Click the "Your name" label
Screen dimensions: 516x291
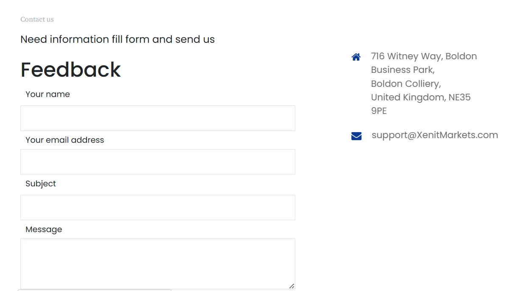click(48, 94)
